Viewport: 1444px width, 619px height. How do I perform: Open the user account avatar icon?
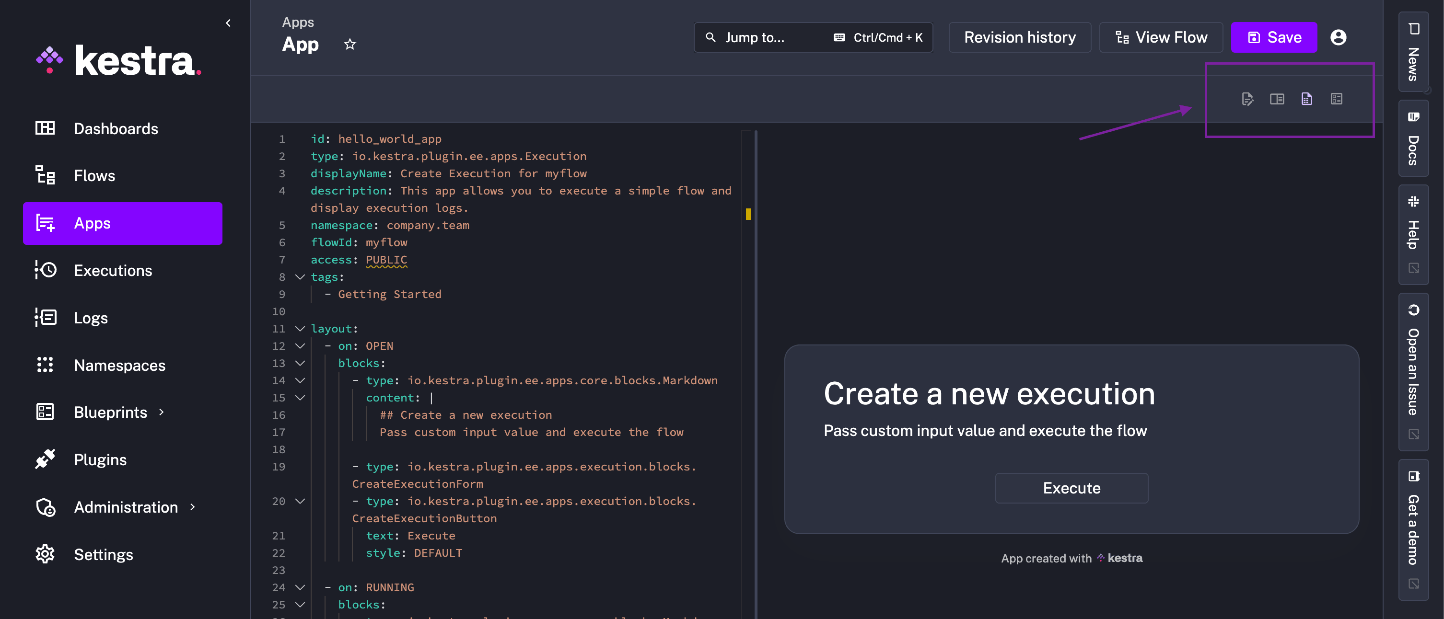[x=1338, y=37]
